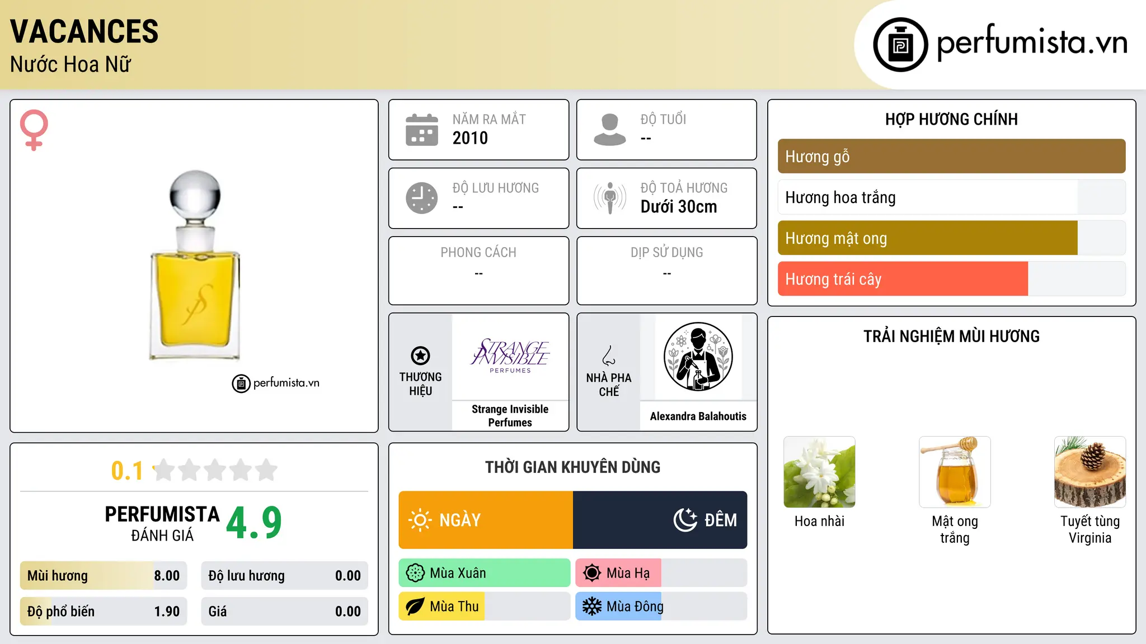Click the Hoa nhài note label
The height and width of the screenshot is (644, 1146).
coord(820,522)
